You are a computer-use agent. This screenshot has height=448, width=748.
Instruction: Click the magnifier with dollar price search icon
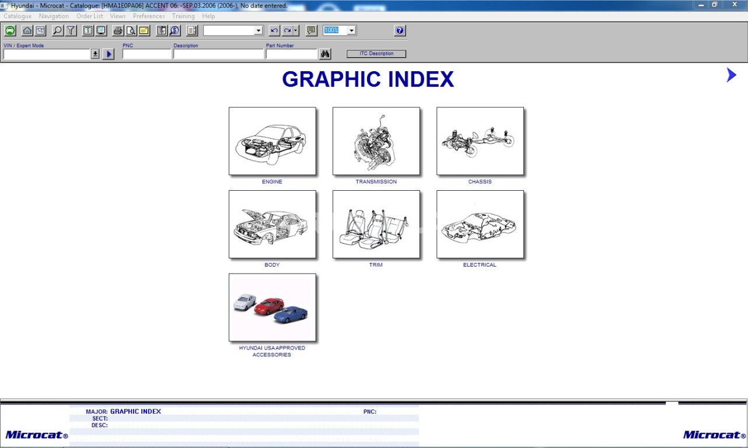175,31
